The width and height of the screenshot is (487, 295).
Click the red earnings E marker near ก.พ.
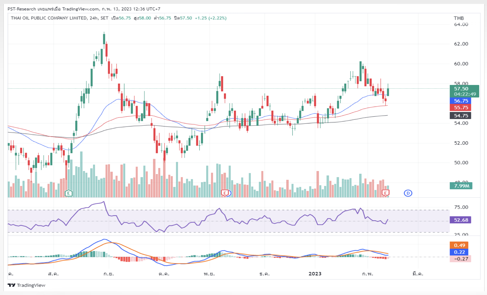click(385, 193)
